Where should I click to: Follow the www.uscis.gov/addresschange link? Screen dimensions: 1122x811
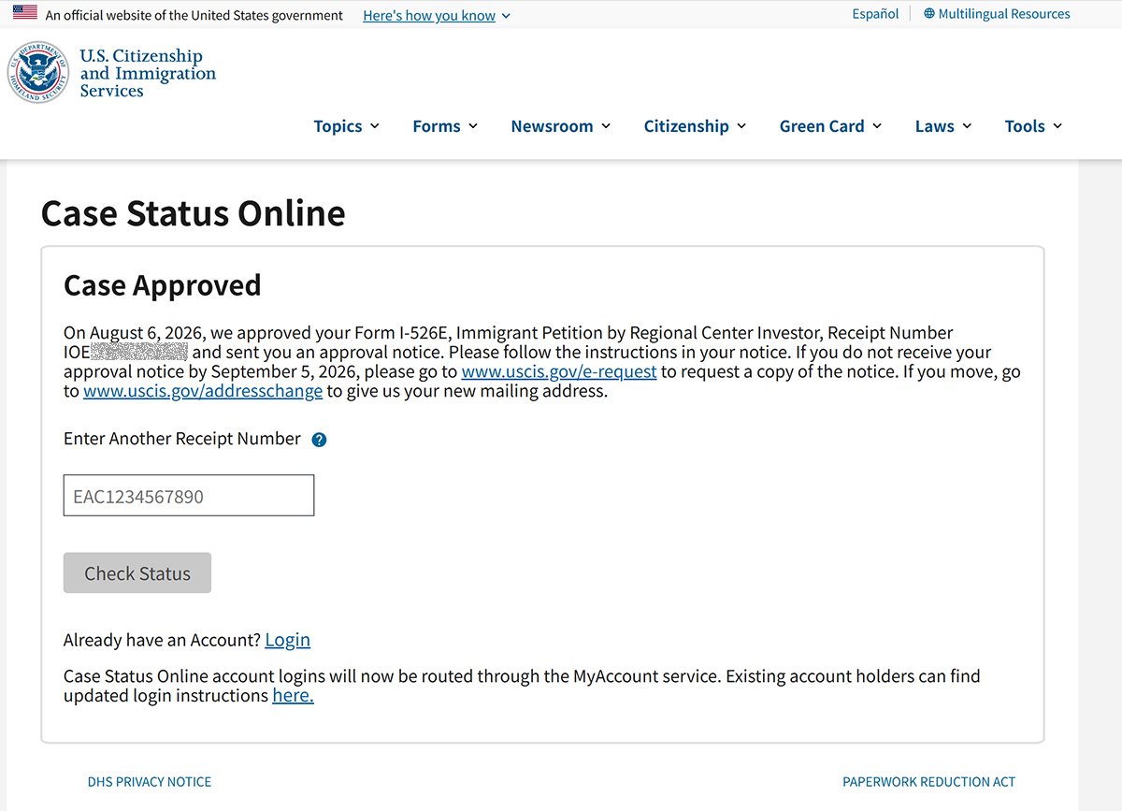pyautogui.click(x=203, y=391)
